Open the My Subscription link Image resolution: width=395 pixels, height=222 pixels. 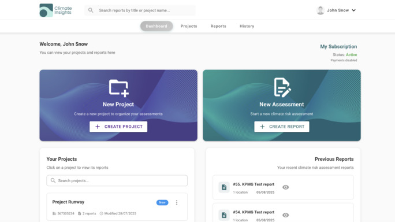tap(338, 46)
